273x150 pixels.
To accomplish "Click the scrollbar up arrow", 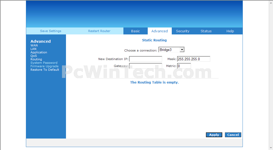I will click(271, 2).
